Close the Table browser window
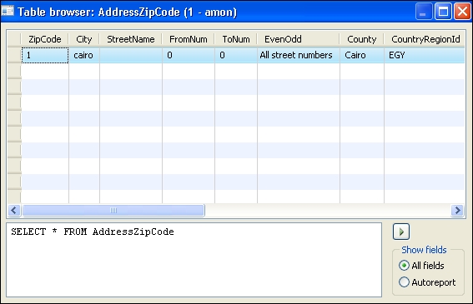The height and width of the screenshot is (304, 473). pyautogui.click(x=462, y=12)
